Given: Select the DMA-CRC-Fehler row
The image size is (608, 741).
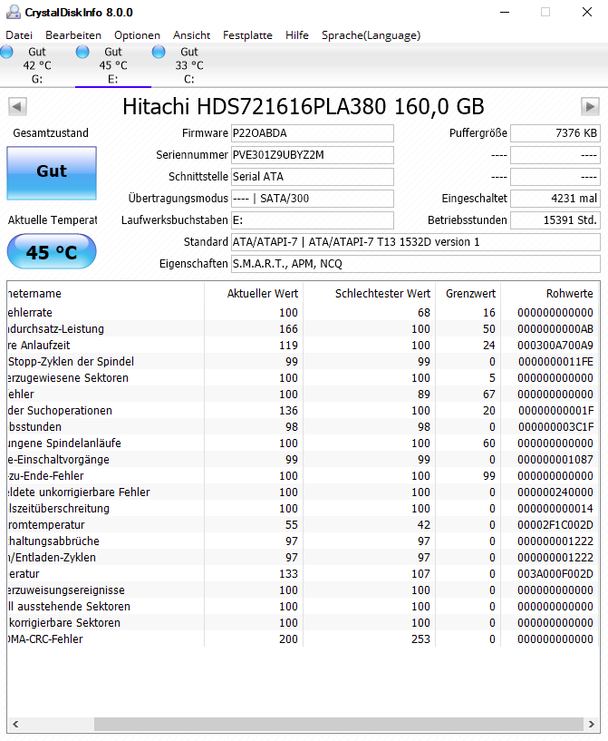Looking at the screenshot, I should coord(304,639).
